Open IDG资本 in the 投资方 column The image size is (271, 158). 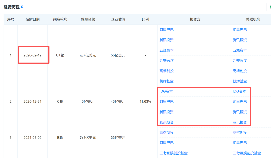pyautogui.click(x=166, y=91)
